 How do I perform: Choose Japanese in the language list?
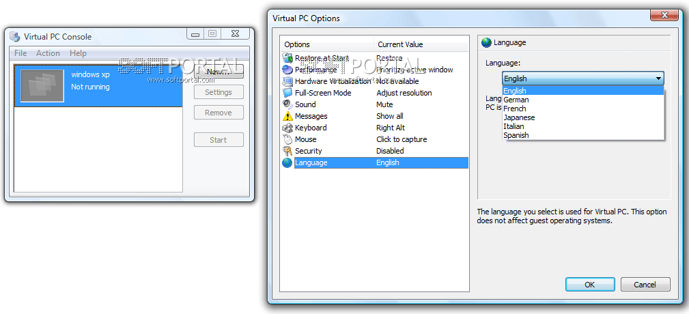(582, 117)
